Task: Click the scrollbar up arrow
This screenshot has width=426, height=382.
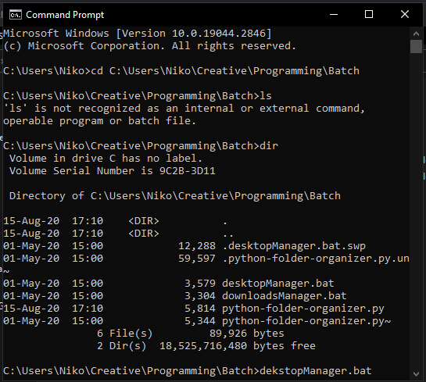Action: [x=416, y=34]
